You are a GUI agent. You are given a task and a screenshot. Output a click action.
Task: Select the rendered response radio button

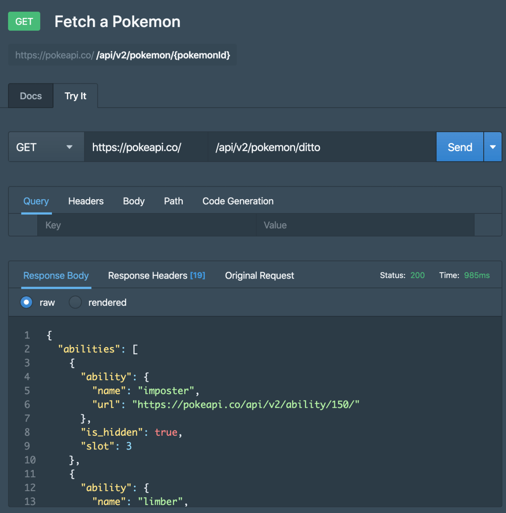coord(75,302)
